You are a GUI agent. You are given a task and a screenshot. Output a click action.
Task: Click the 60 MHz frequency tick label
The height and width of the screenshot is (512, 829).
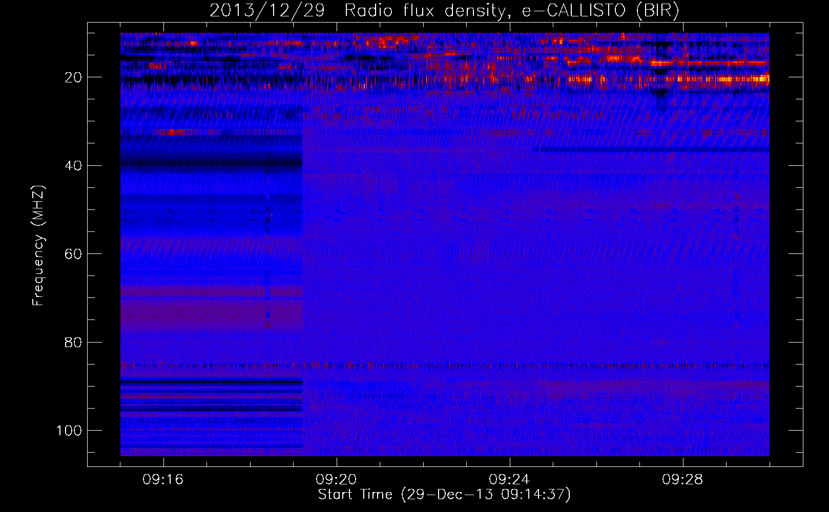tap(73, 254)
